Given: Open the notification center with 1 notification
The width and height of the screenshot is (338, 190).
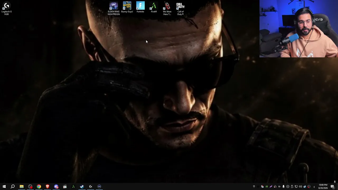Looking at the screenshot, I should pos(332,187).
